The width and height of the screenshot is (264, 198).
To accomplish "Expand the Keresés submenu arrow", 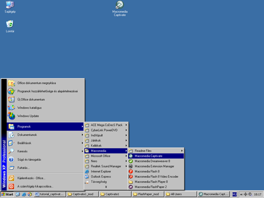I will coord(82,151).
